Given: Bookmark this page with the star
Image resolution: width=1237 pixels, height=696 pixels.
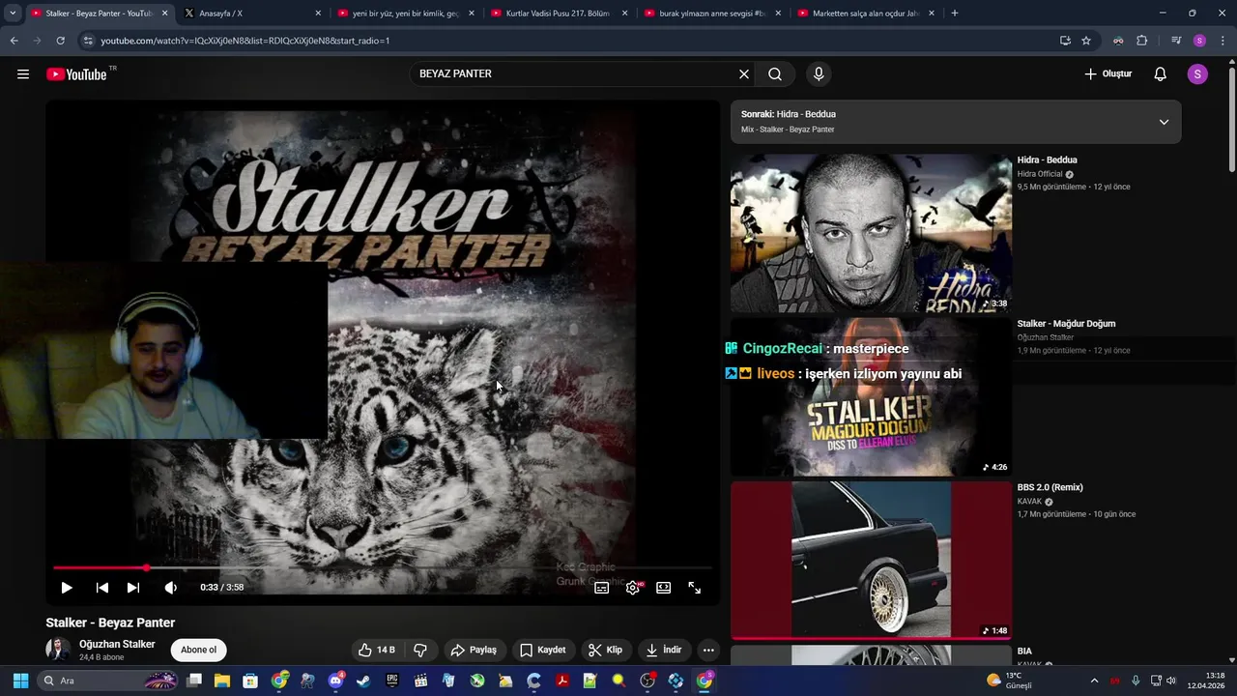Looking at the screenshot, I should click(1086, 41).
